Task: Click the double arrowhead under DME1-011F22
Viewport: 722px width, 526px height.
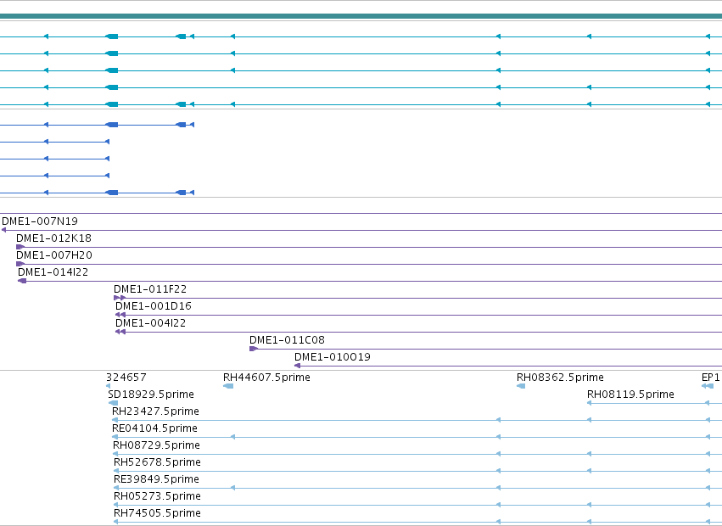Action: pyautogui.click(x=120, y=298)
